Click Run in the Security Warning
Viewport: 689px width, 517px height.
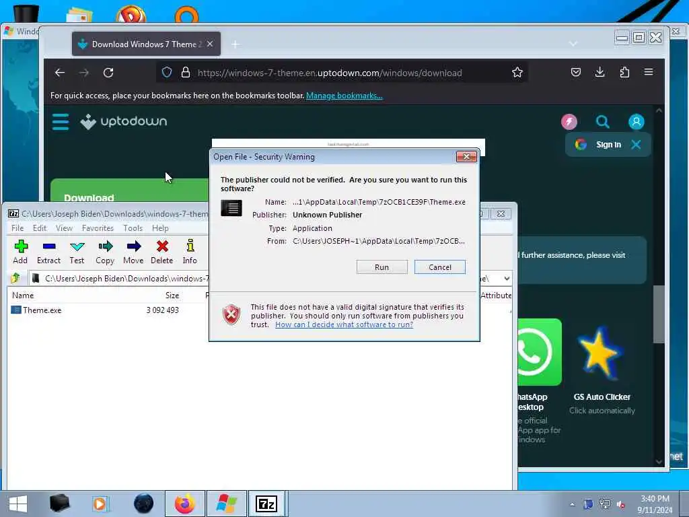tap(382, 267)
